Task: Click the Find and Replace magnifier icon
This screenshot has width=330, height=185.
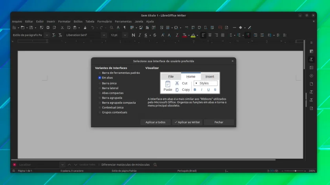Action: pos(112,27)
